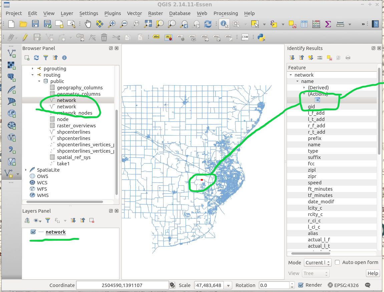This screenshot has width=384, height=292.
Task: Click Add PostGIS Layers elephant icon
Action: click(12, 78)
